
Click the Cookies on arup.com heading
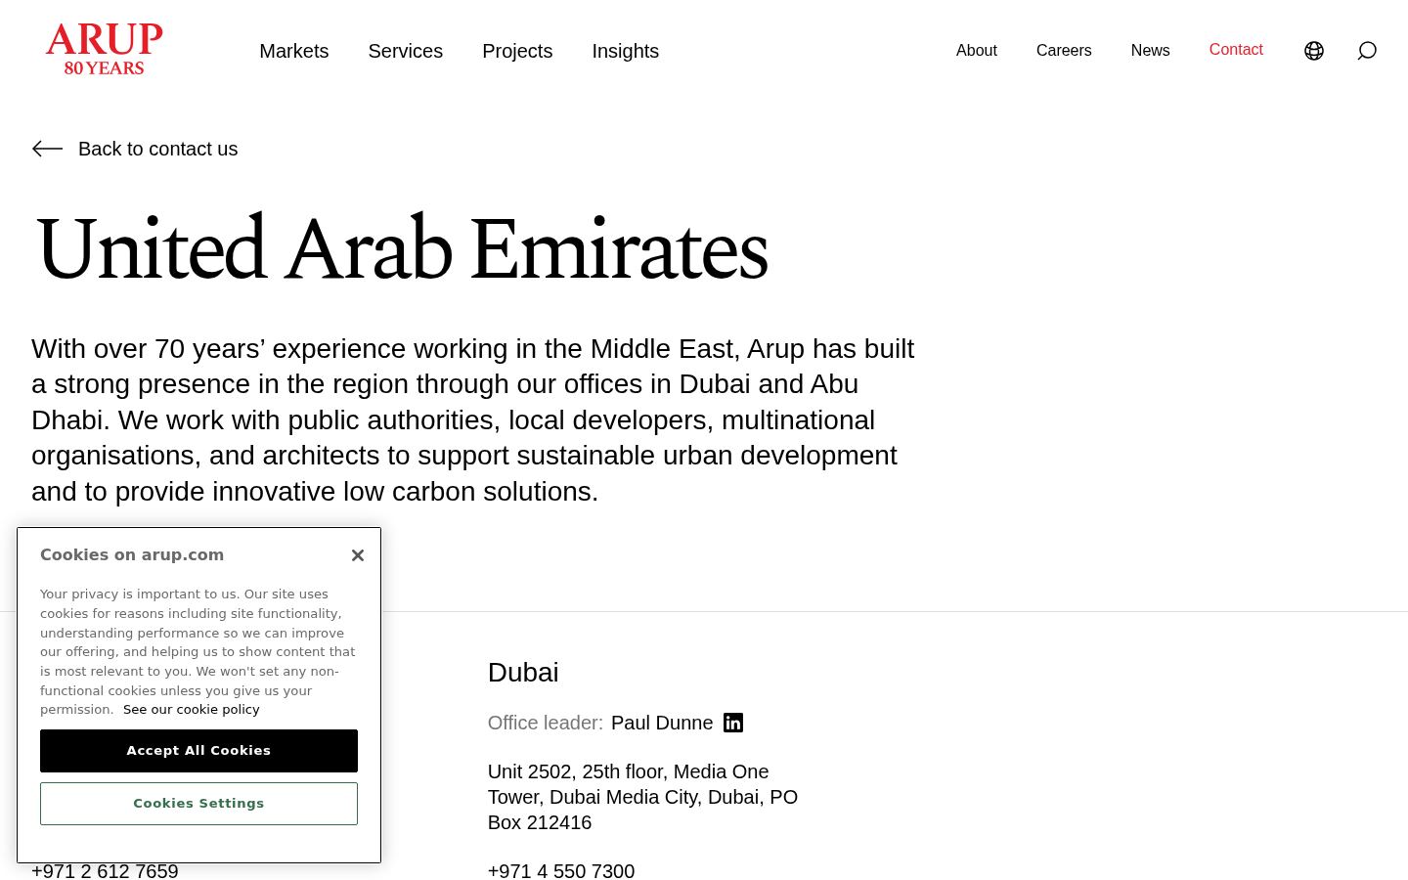point(132,554)
